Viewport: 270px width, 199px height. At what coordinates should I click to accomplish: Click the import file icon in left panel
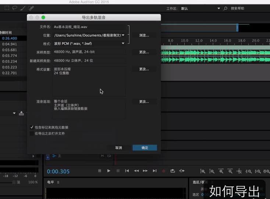tap(21, 113)
